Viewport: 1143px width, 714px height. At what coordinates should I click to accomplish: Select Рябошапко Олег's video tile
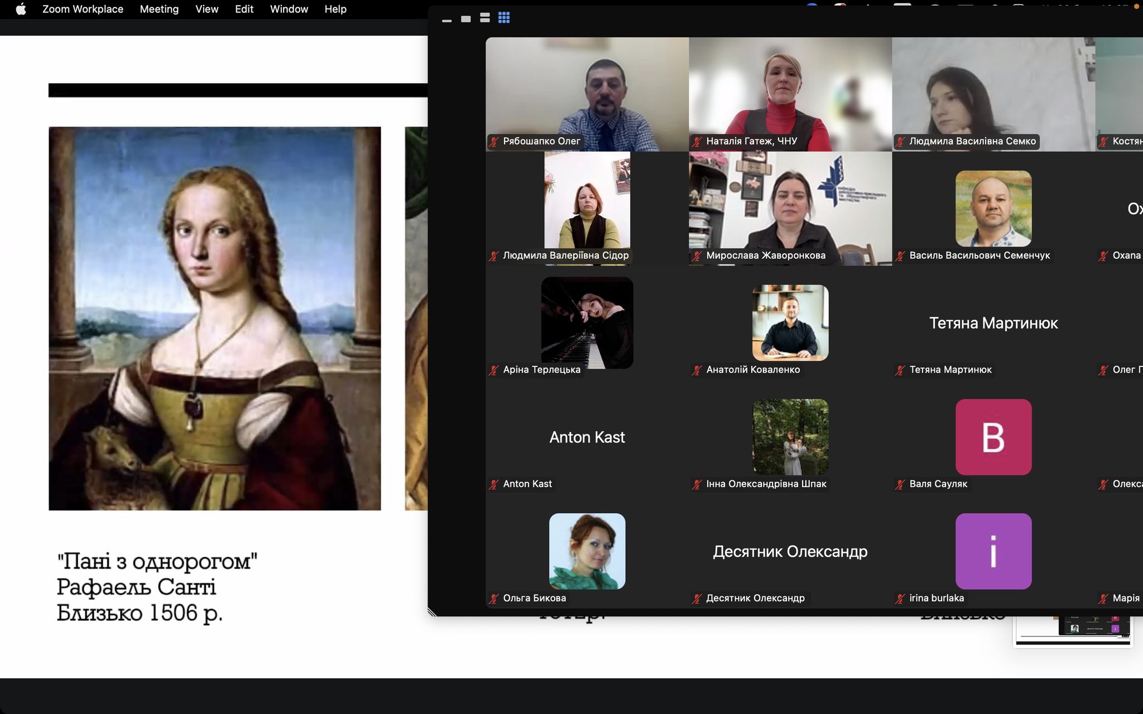pos(587,94)
